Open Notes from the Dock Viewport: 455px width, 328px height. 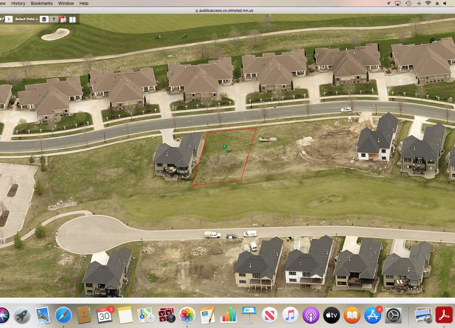pos(125,315)
